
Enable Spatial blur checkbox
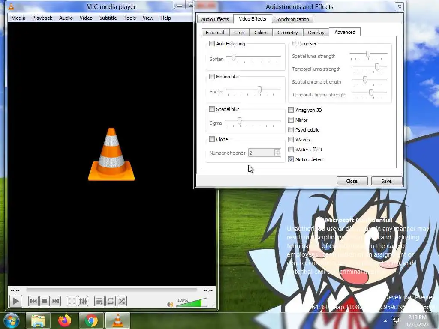coord(212,109)
